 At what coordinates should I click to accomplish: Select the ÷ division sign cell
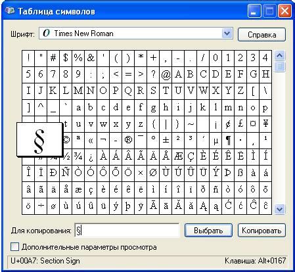pos(41,206)
